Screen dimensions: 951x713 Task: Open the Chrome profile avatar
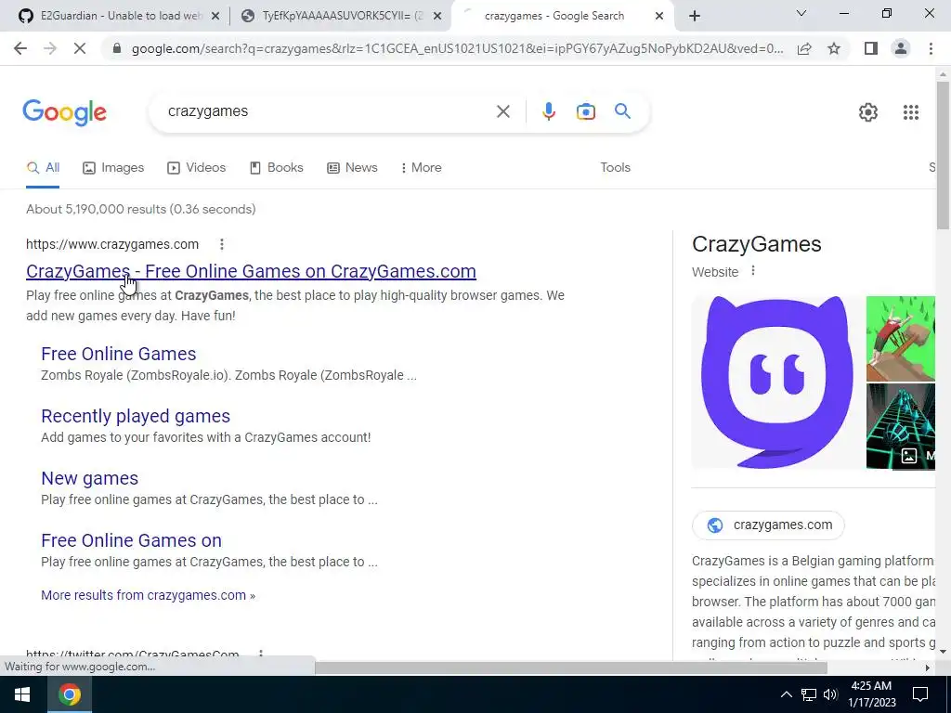click(901, 48)
